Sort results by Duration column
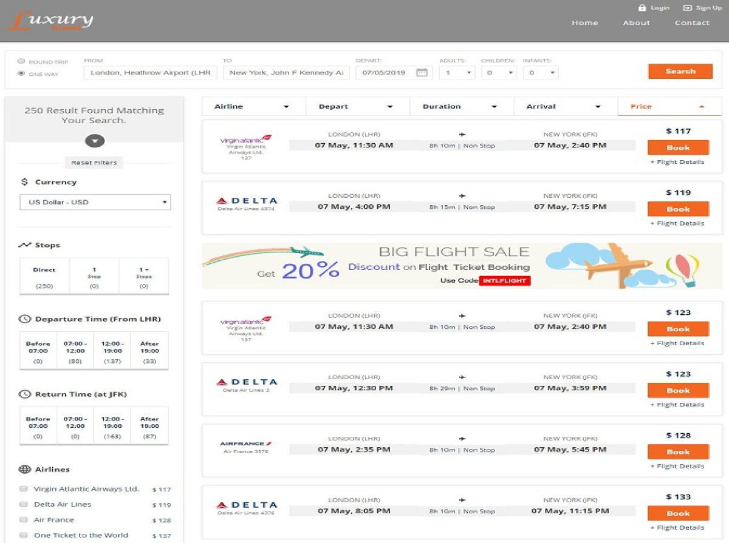The width and height of the screenshot is (729, 543). 462,106
